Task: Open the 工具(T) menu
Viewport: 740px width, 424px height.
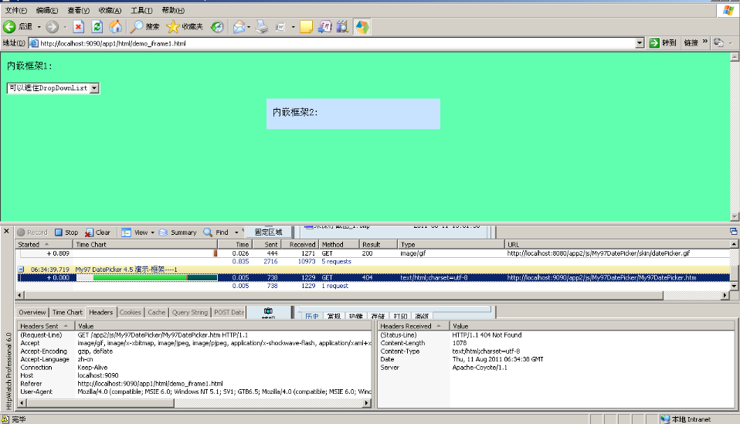Action: coord(141,10)
